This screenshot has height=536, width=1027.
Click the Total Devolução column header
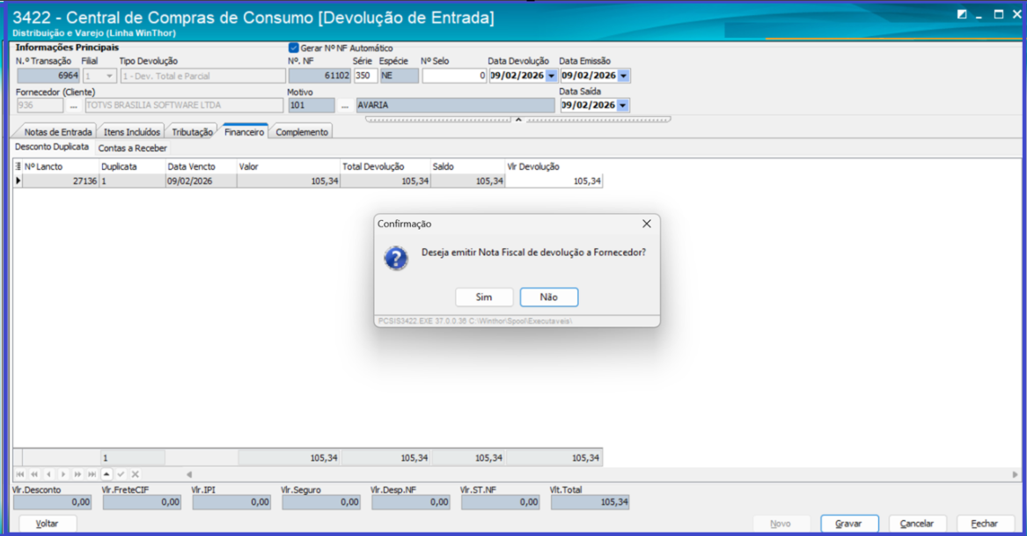click(385, 166)
